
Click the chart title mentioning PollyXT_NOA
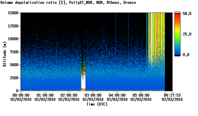pos(68,2)
